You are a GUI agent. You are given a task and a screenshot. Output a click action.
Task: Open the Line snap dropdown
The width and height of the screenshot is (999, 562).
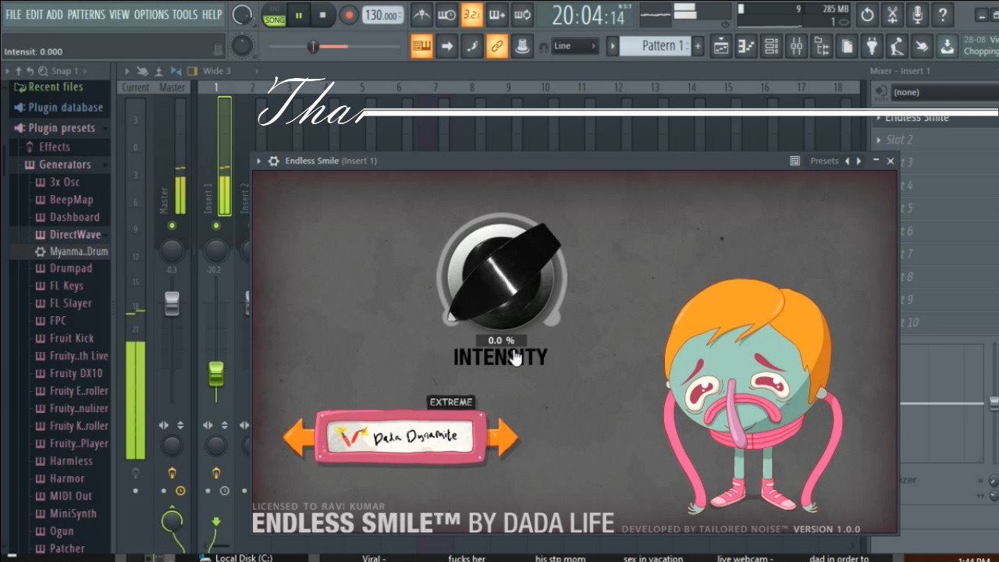pos(575,46)
